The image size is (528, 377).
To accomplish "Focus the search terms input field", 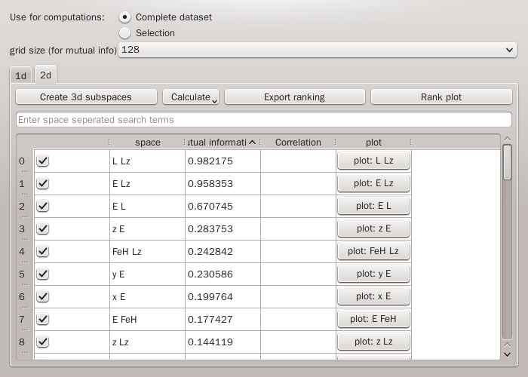I will click(x=263, y=120).
